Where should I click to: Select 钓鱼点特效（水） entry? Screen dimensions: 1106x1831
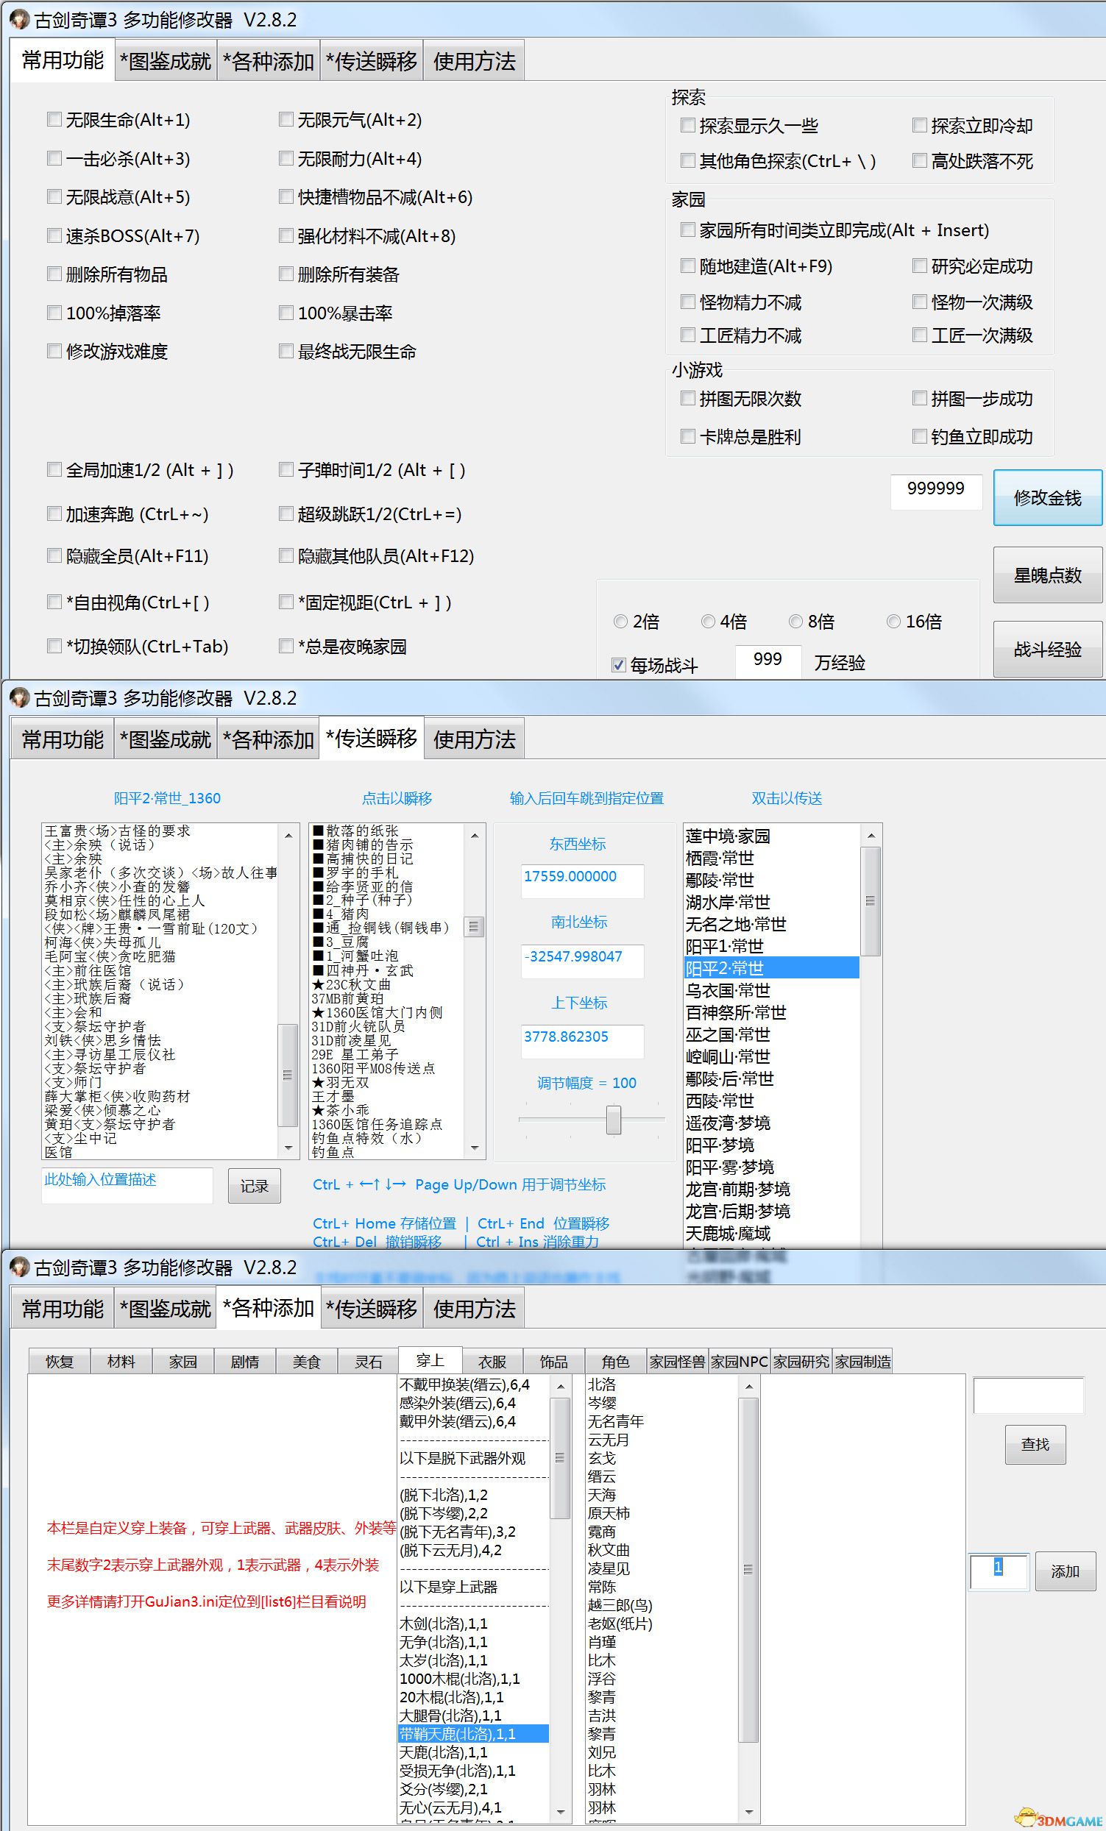[x=386, y=1139]
